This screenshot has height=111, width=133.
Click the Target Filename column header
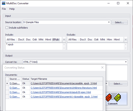[x=66, y=79]
